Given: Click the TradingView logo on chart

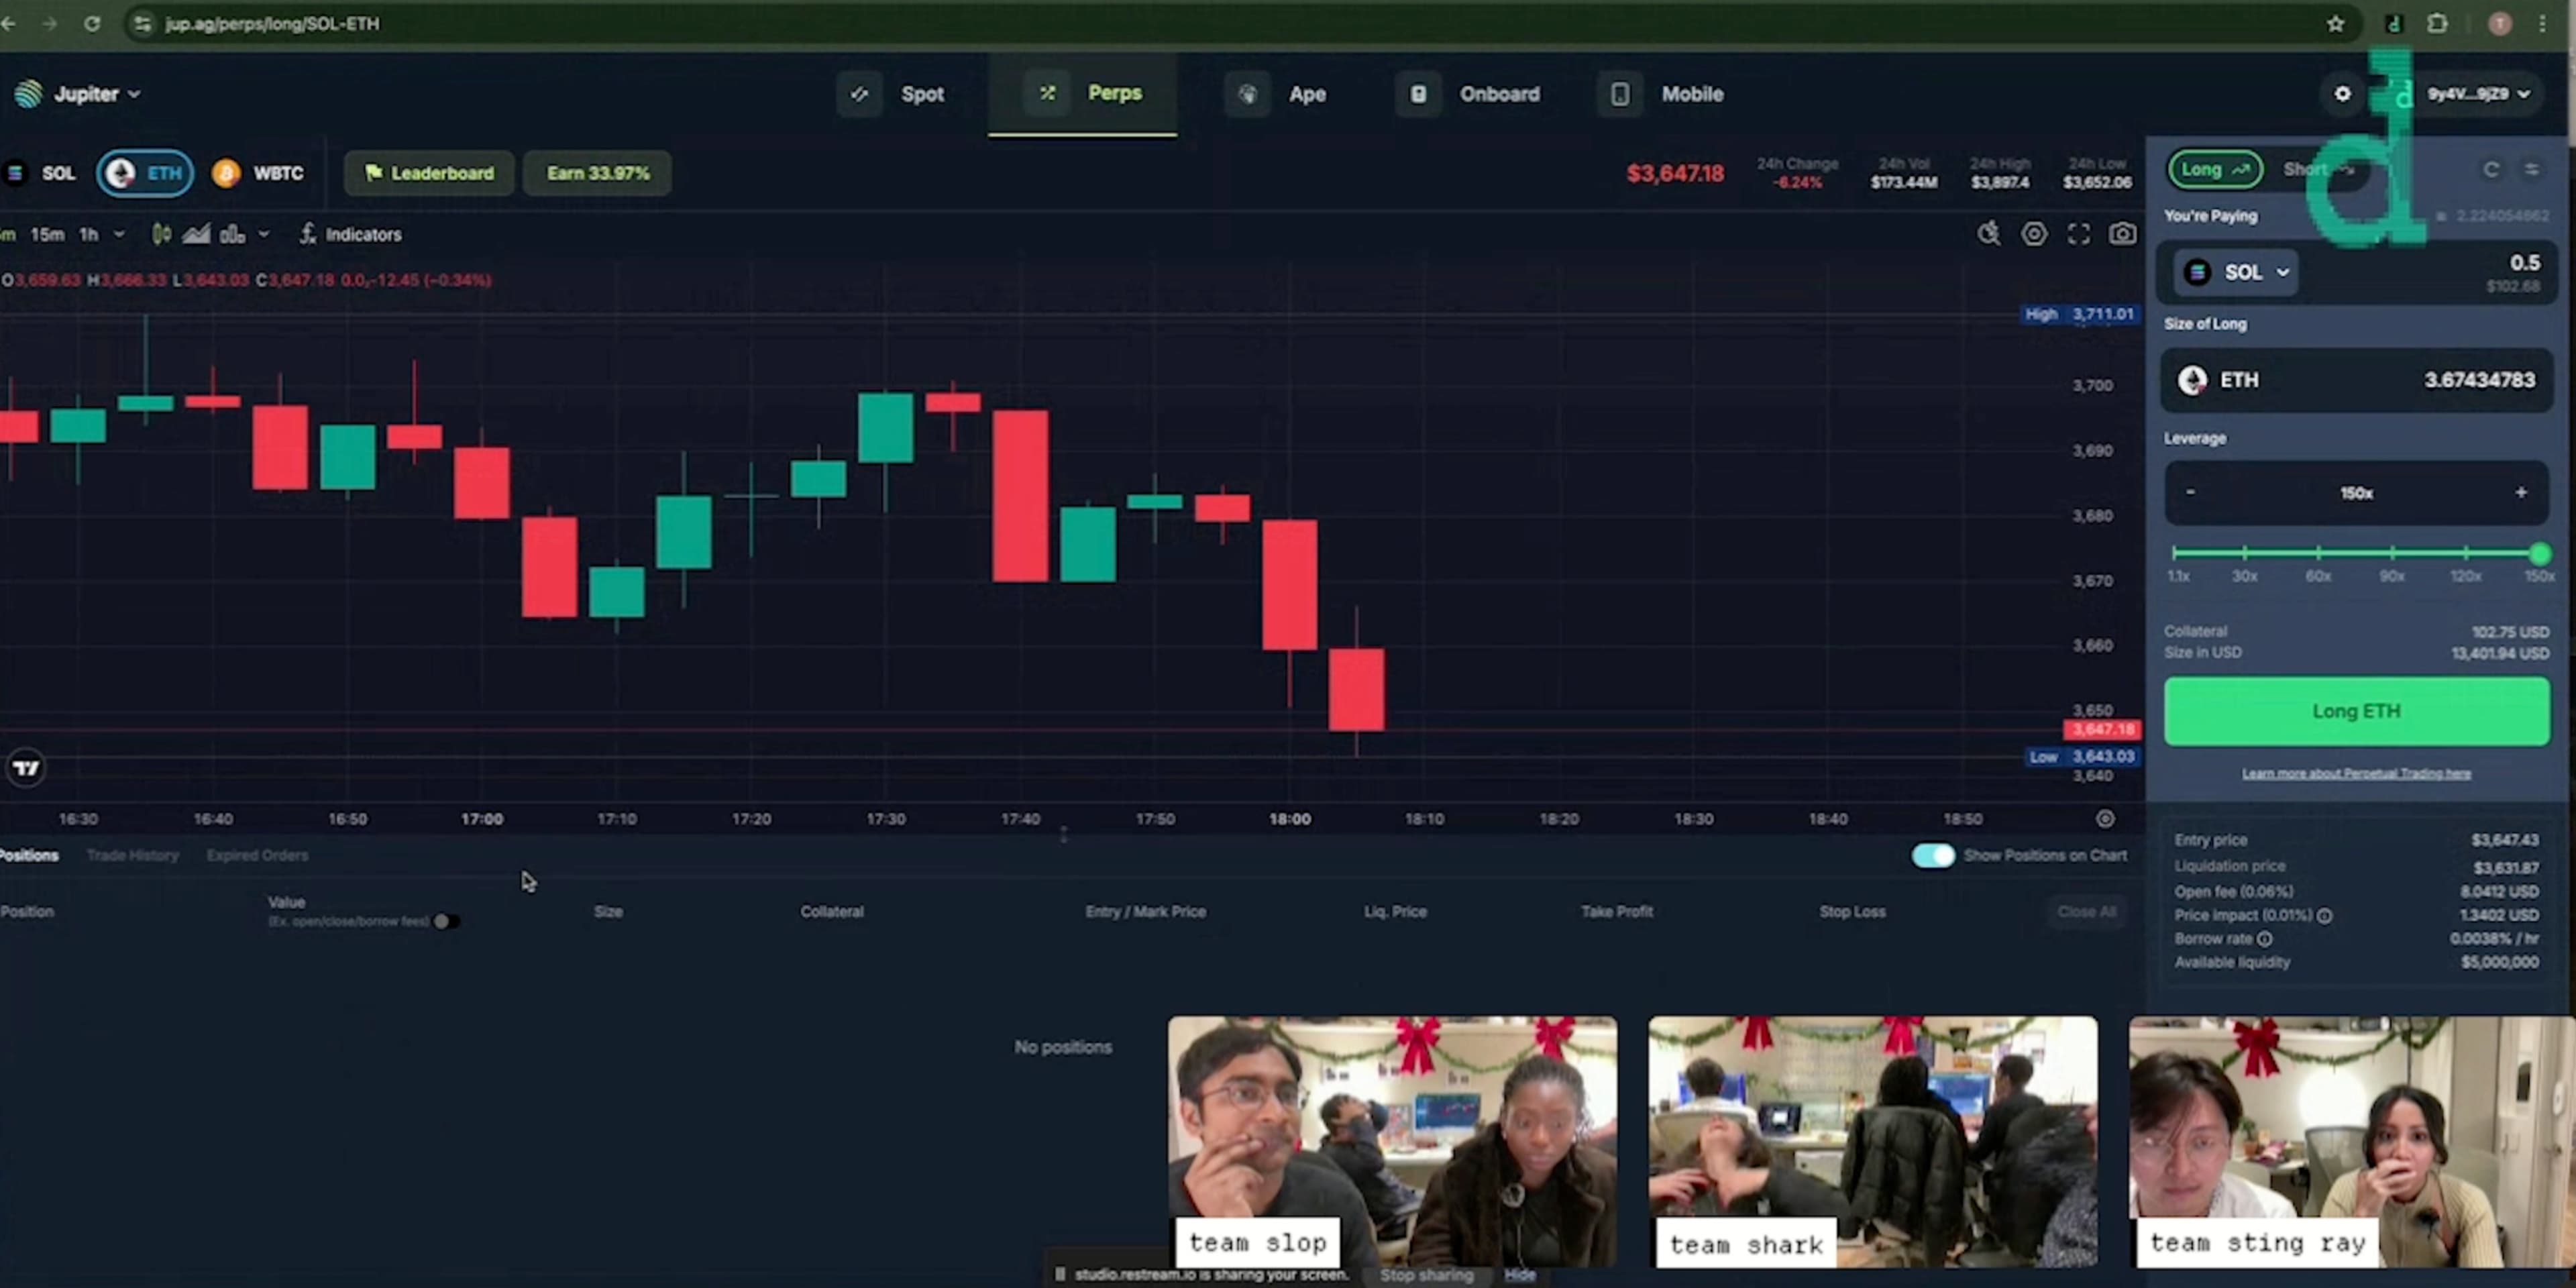Looking at the screenshot, I should 26,768.
